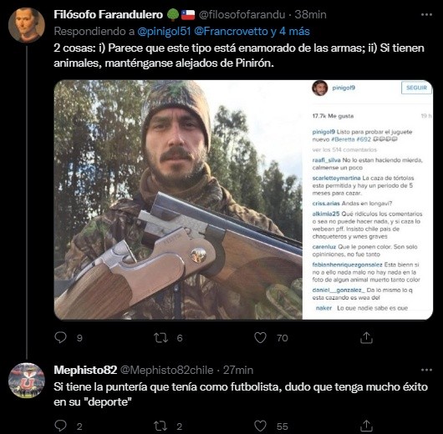Share Filósofo Farandulero's tweet
The width and height of the screenshot is (443, 434).
pos(366,337)
